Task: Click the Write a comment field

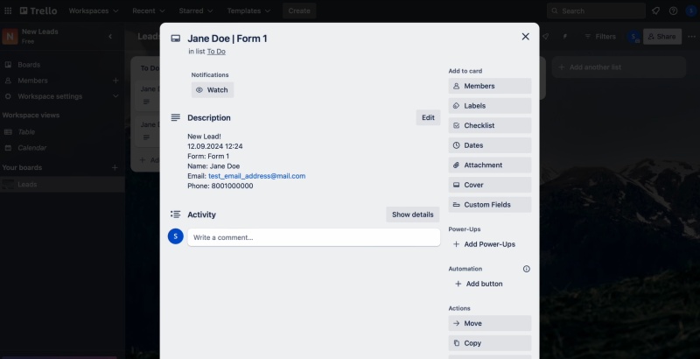Action: click(313, 237)
